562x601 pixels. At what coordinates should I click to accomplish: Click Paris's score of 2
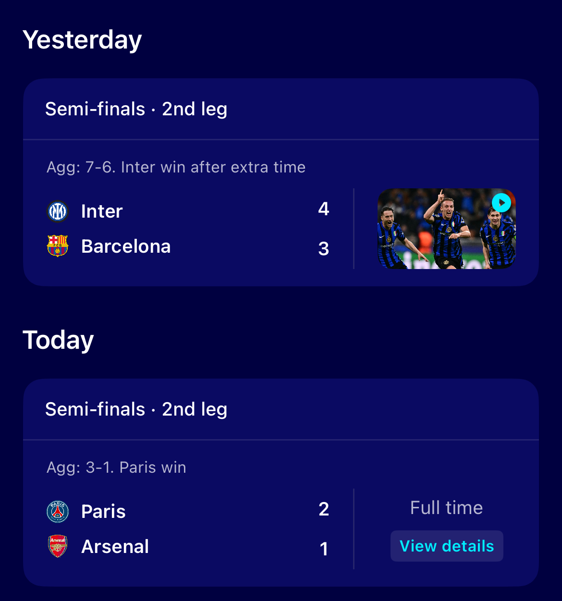coord(324,509)
